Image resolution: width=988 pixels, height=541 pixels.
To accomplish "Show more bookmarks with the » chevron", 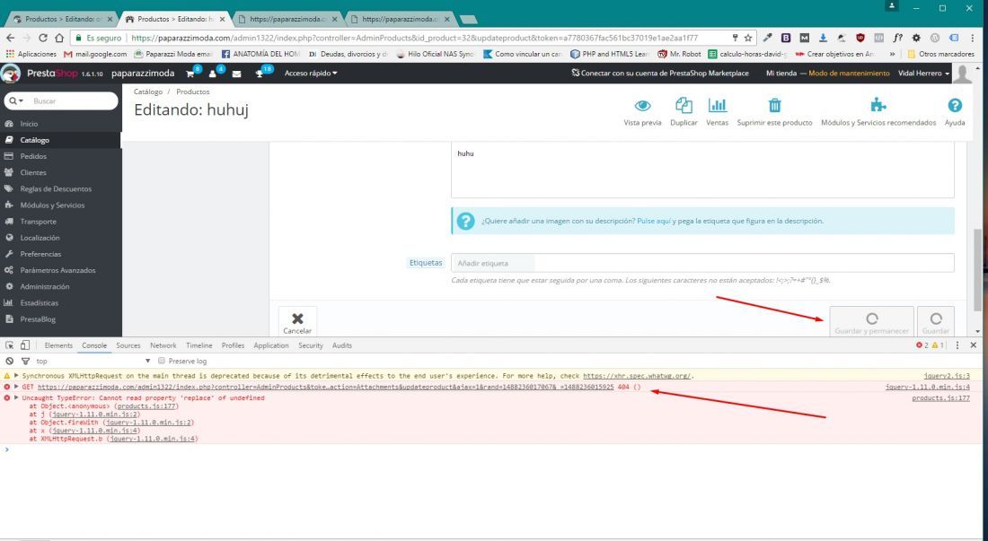I will (x=892, y=54).
